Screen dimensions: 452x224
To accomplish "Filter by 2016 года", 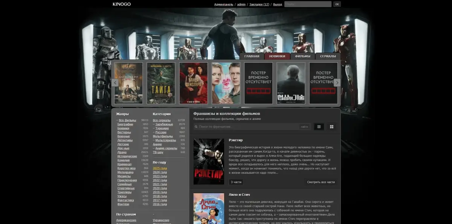I will (160, 204).
